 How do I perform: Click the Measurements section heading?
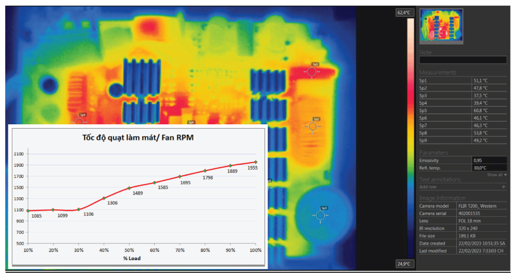coord(437,72)
